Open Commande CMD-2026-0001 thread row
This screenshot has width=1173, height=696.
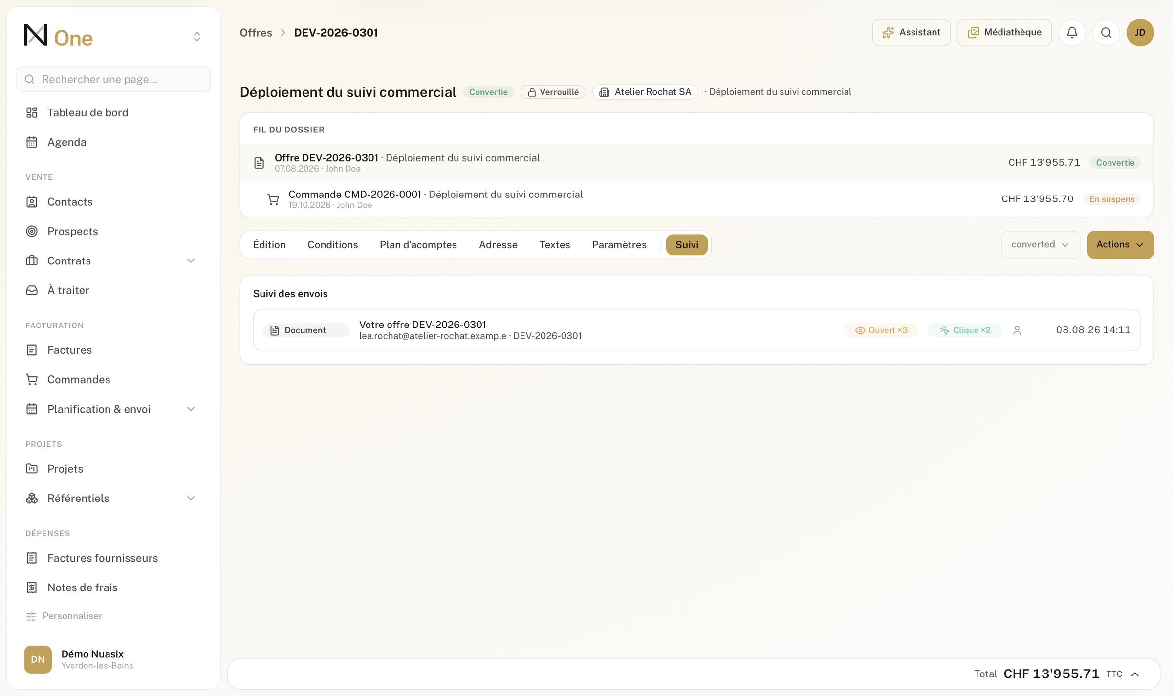[x=696, y=199]
